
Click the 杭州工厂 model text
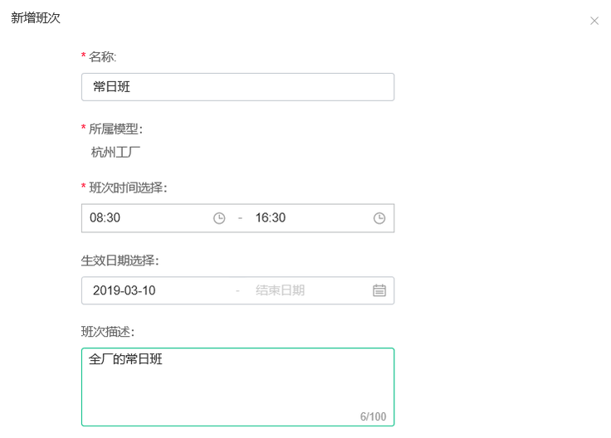coord(115,153)
